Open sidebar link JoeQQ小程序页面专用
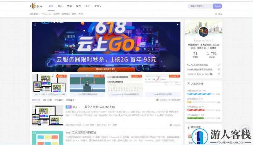Image resolution: width=253 pixels, height=145 pixels. tap(198, 65)
